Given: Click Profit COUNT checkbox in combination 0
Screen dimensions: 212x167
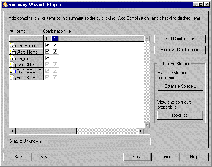Looking at the screenshot, I should pyautogui.click(x=47, y=71).
